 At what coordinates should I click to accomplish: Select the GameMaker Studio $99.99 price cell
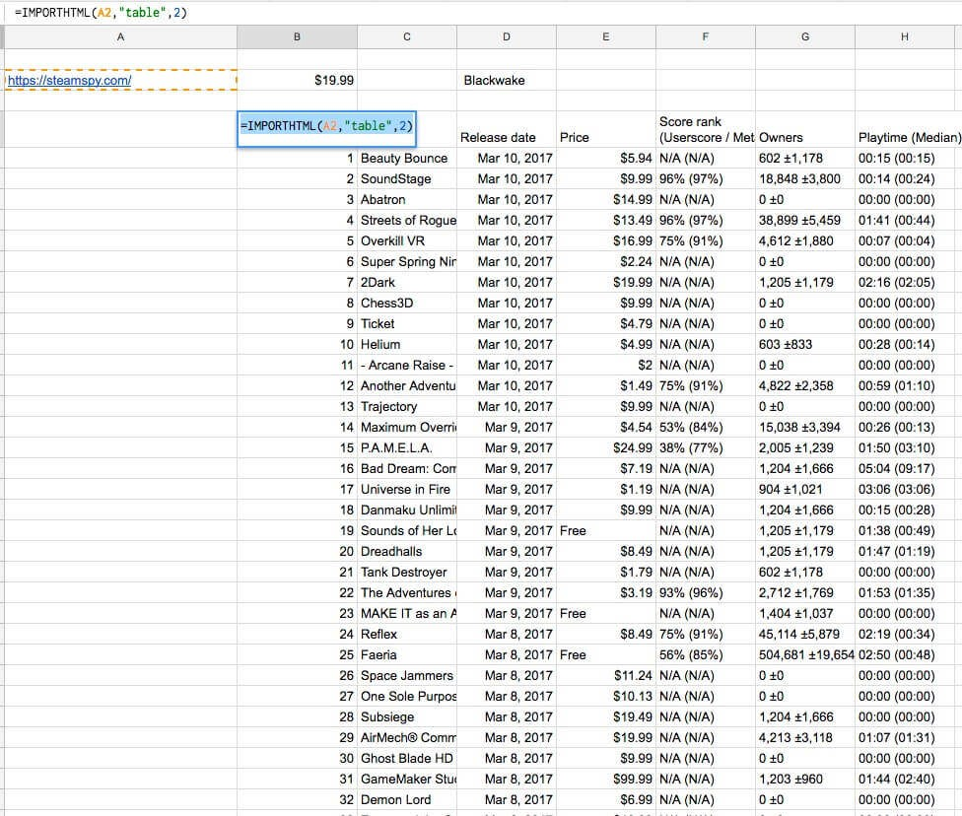[x=605, y=780]
